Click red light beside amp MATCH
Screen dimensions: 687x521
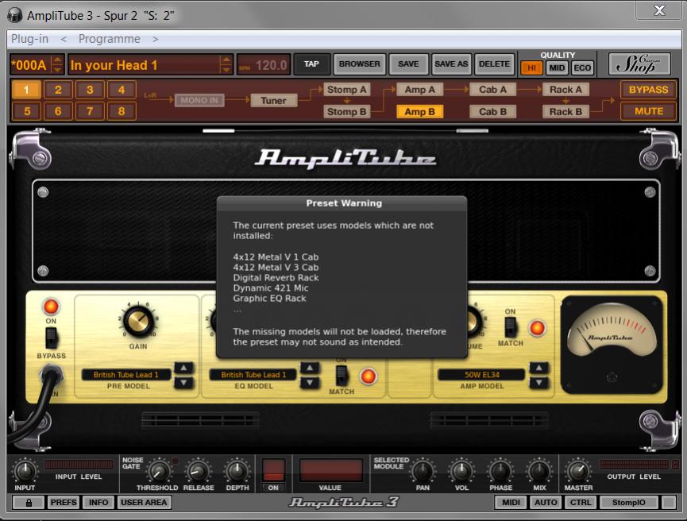click(537, 328)
